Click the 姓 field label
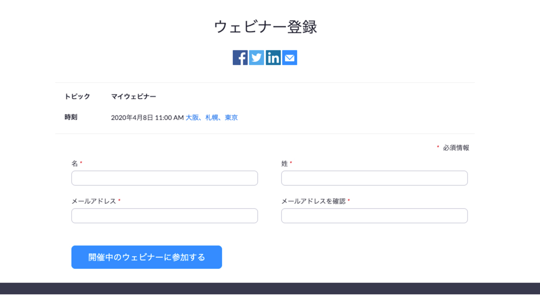Viewport: 540px width, 303px height. 284,164
